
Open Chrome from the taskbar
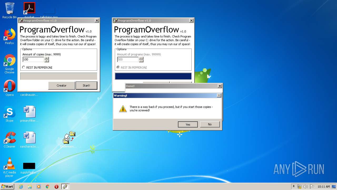point(48,187)
